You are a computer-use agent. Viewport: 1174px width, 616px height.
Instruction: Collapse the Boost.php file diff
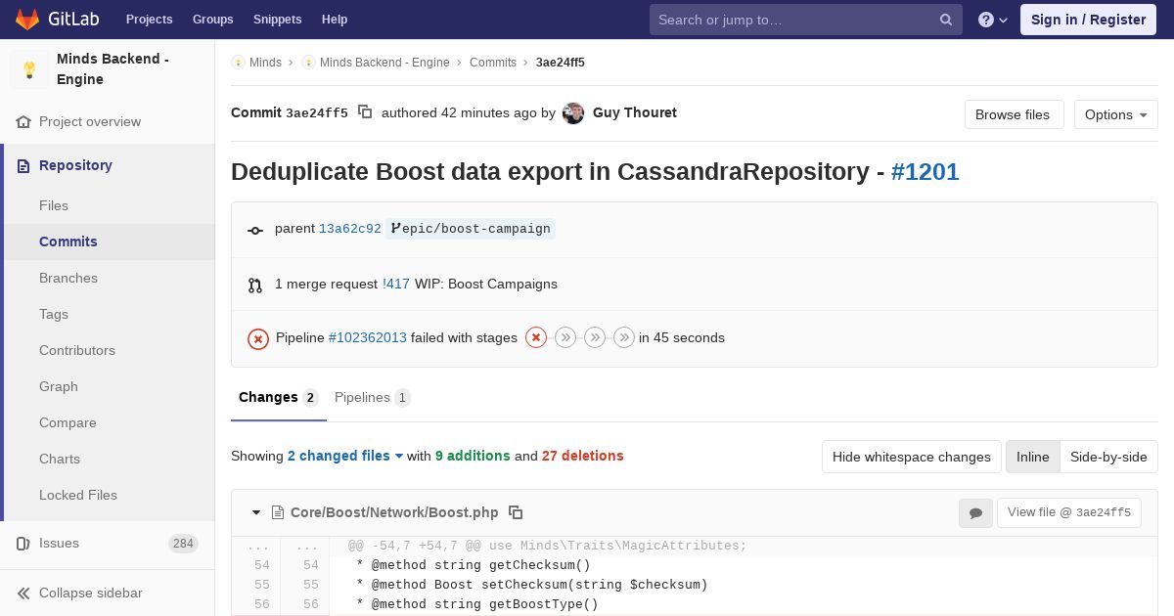[x=256, y=512]
